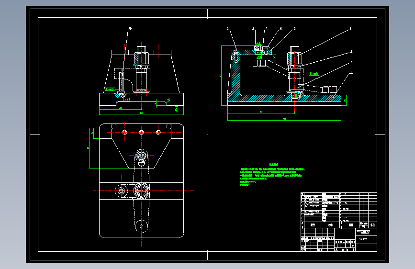Pick the left bolt hole in plan view
Viewport: 415px width, 269px height.
tap(124, 132)
